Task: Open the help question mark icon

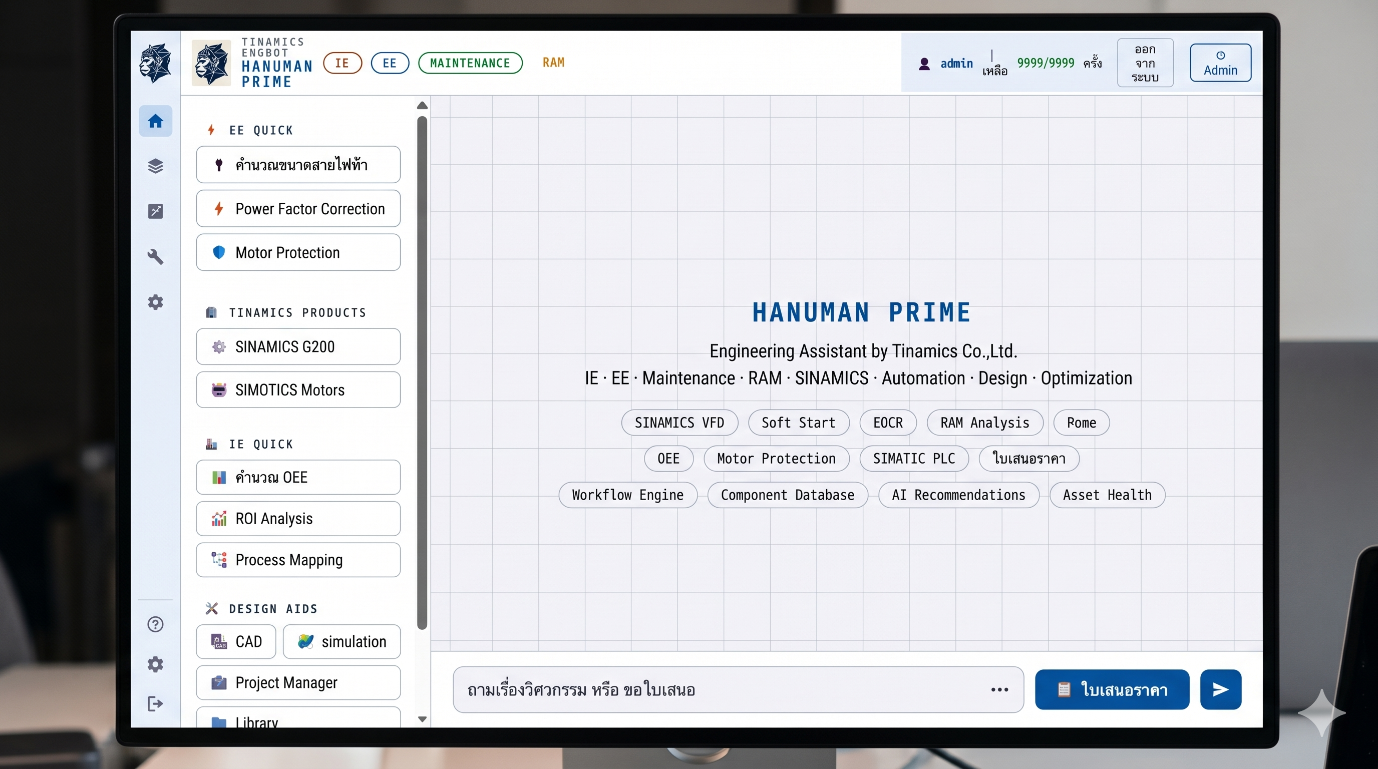Action: coord(155,624)
